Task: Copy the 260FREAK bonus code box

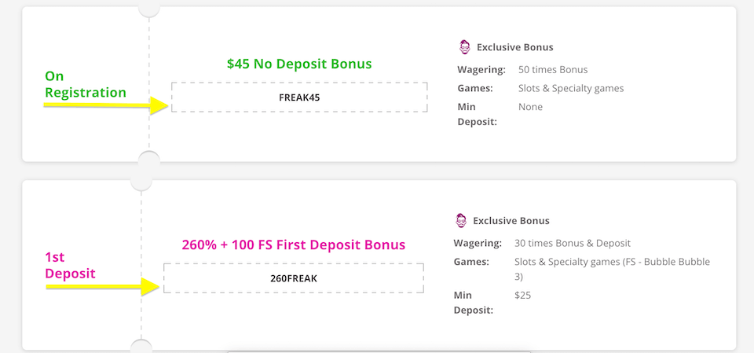Action: tap(294, 278)
